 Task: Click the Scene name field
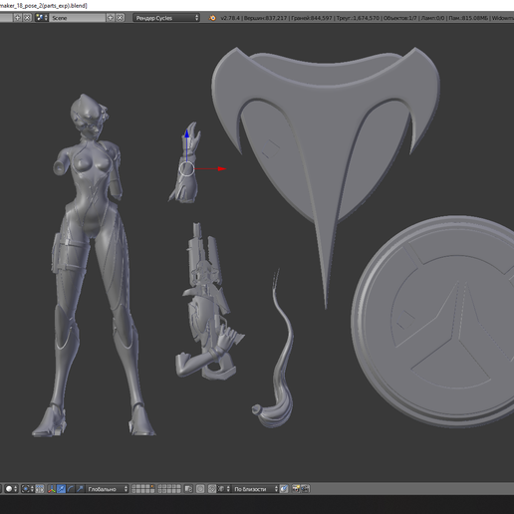click(x=78, y=18)
